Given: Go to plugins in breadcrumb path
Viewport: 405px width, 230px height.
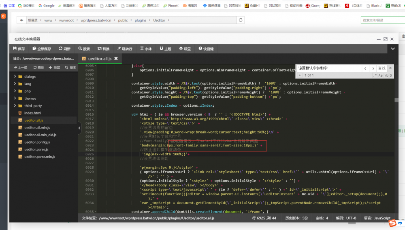Looking at the screenshot, I should point(140,20).
